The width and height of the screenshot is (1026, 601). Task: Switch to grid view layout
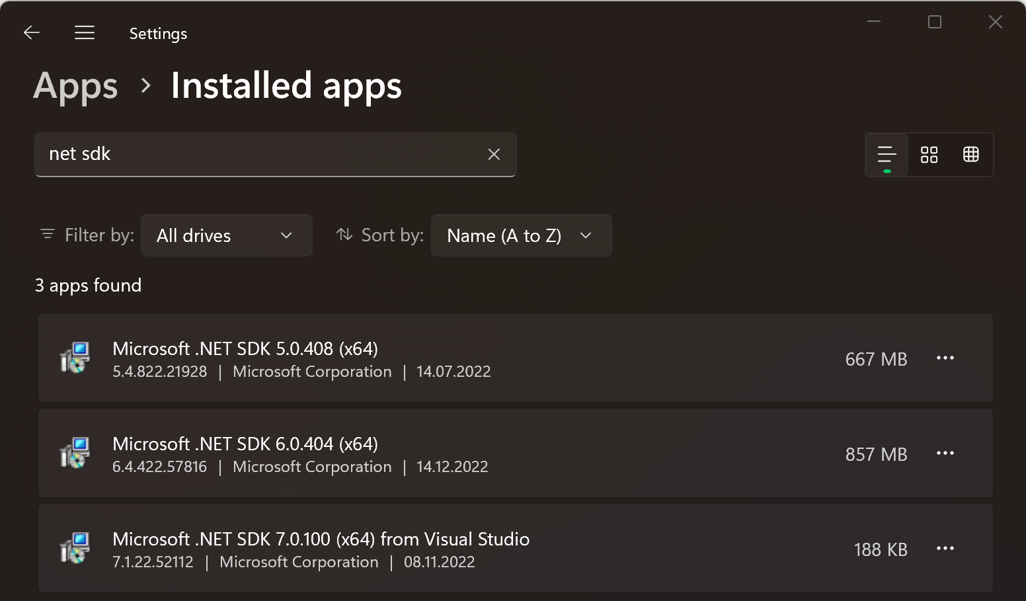(x=929, y=155)
